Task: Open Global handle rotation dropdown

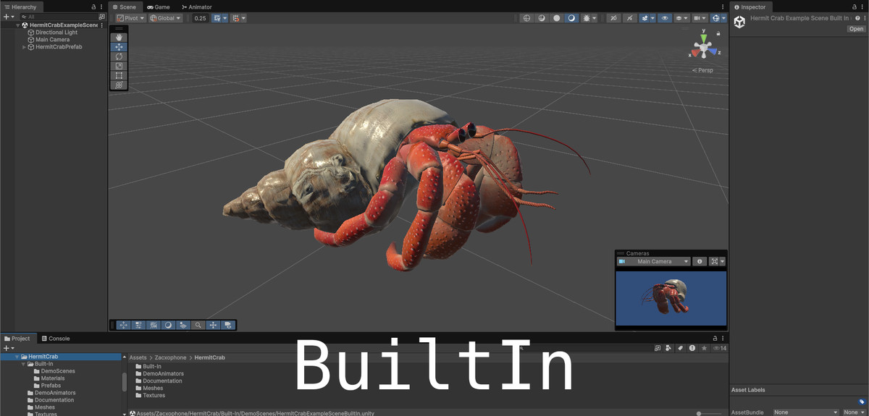Action: pos(165,18)
